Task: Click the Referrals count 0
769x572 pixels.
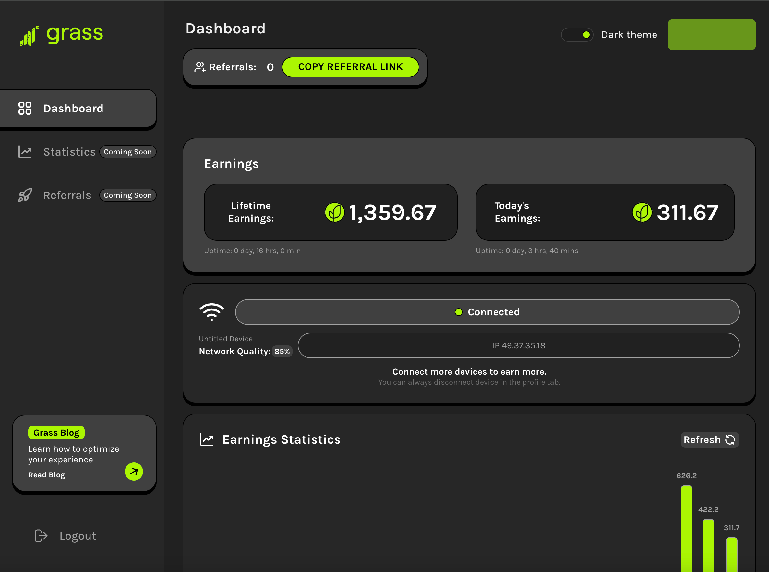Action: point(270,67)
